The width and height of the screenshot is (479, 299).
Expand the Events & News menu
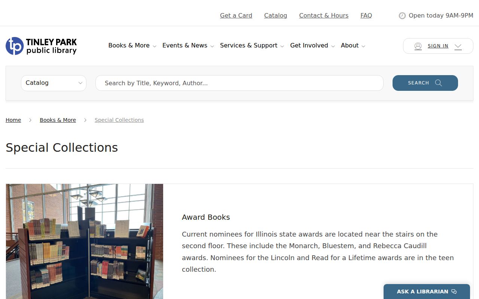[188, 46]
